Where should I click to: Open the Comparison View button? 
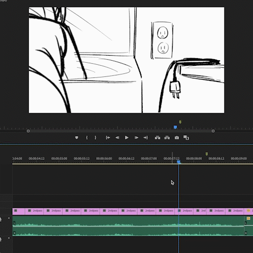[186, 138]
